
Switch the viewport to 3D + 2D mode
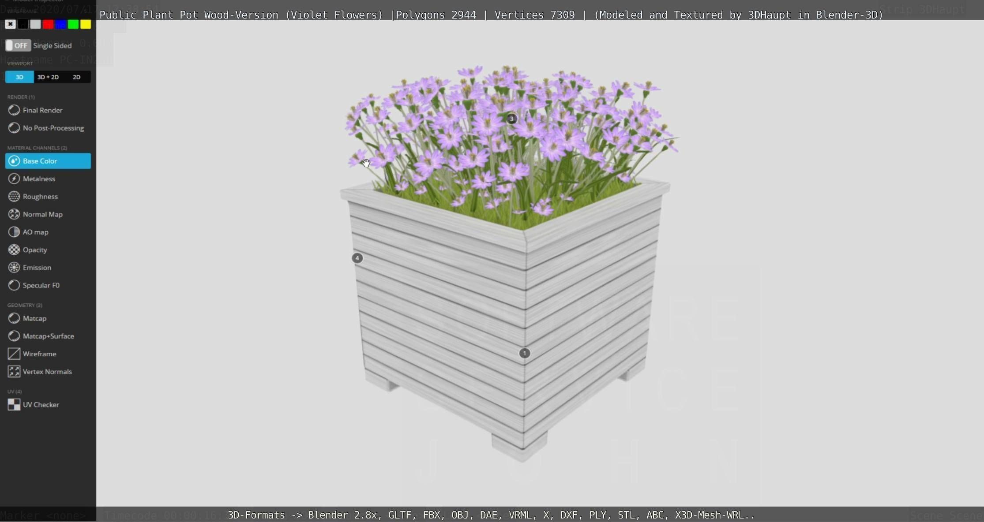point(48,77)
